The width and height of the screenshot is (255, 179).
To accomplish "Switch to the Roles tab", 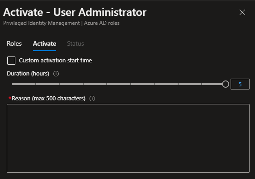I will point(14,43).
